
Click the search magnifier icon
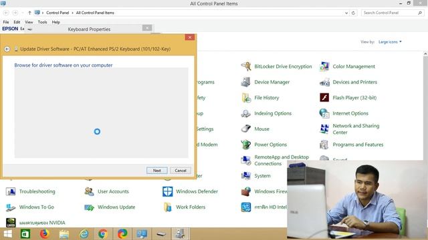(x=420, y=13)
